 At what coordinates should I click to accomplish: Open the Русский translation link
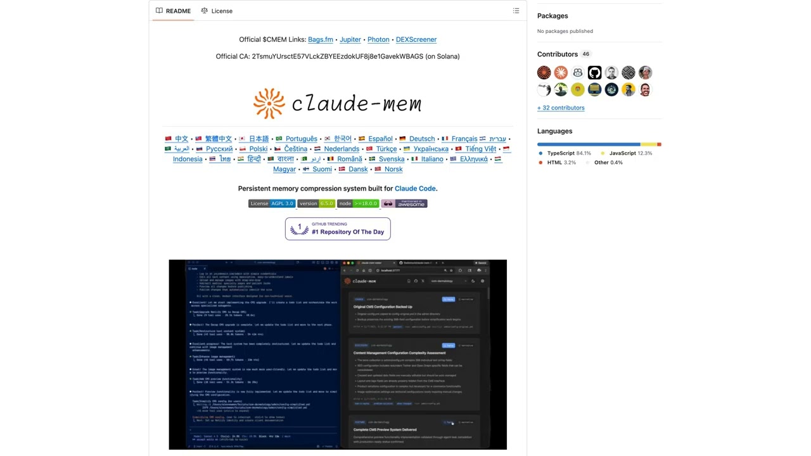pos(214,149)
